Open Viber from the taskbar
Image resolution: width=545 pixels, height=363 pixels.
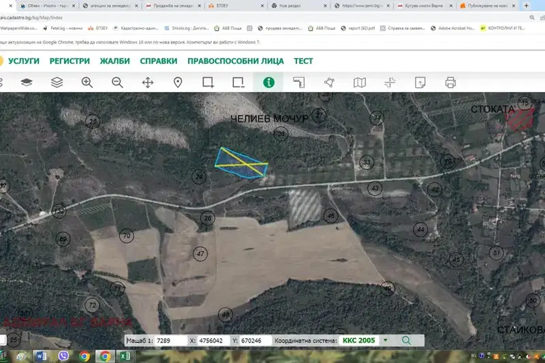pos(63,356)
